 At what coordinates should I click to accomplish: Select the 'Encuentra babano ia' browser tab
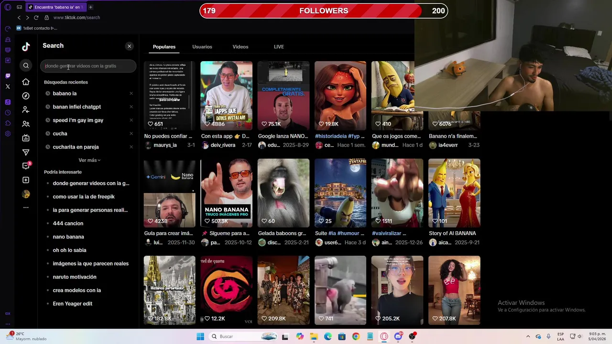tap(55, 7)
